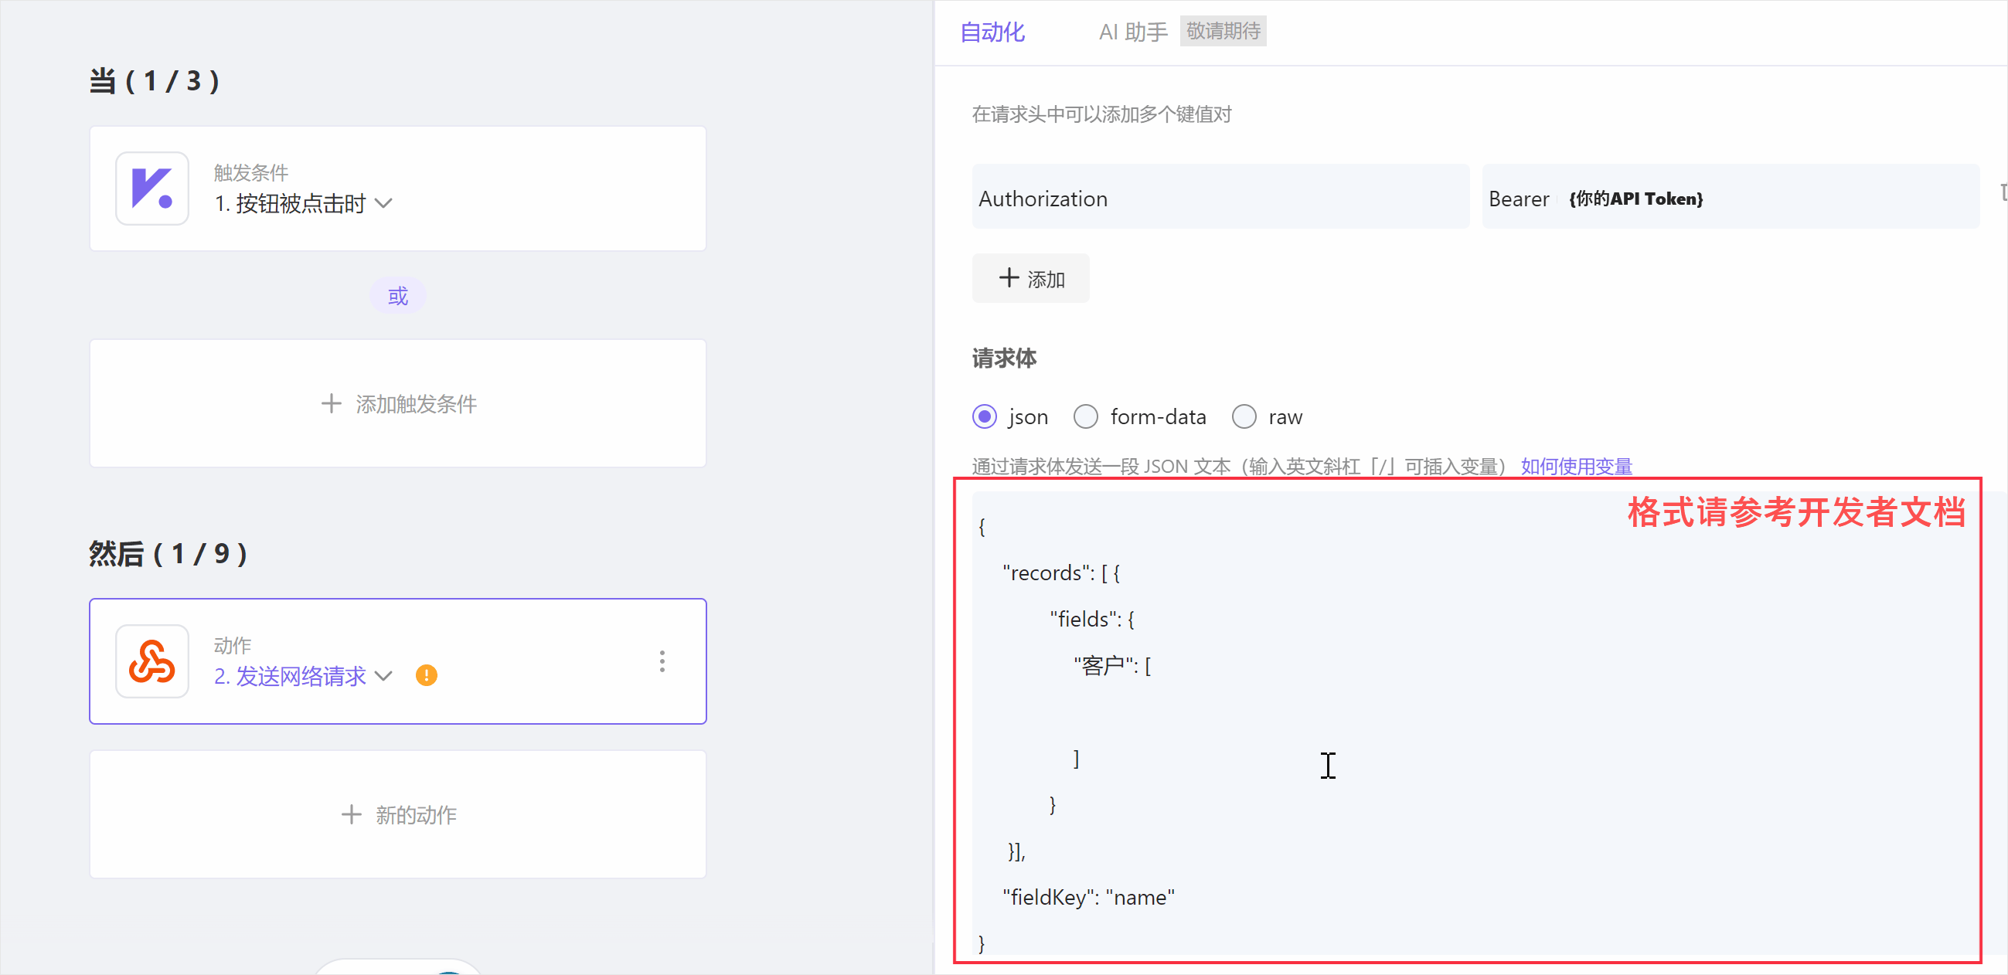The height and width of the screenshot is (975, 2008).
Task: Switch to the AI 助手 tab
Action: click(1132, 31)
